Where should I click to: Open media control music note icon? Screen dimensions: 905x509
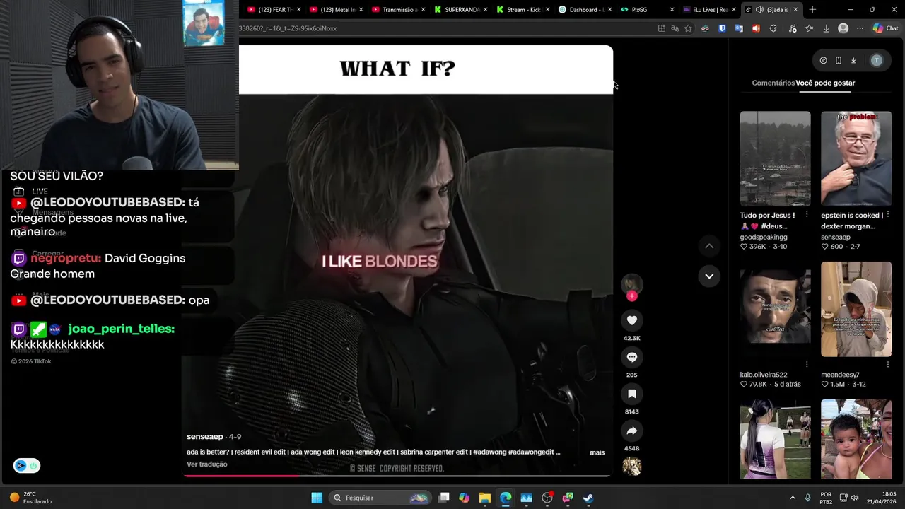[x=792, y=28]
